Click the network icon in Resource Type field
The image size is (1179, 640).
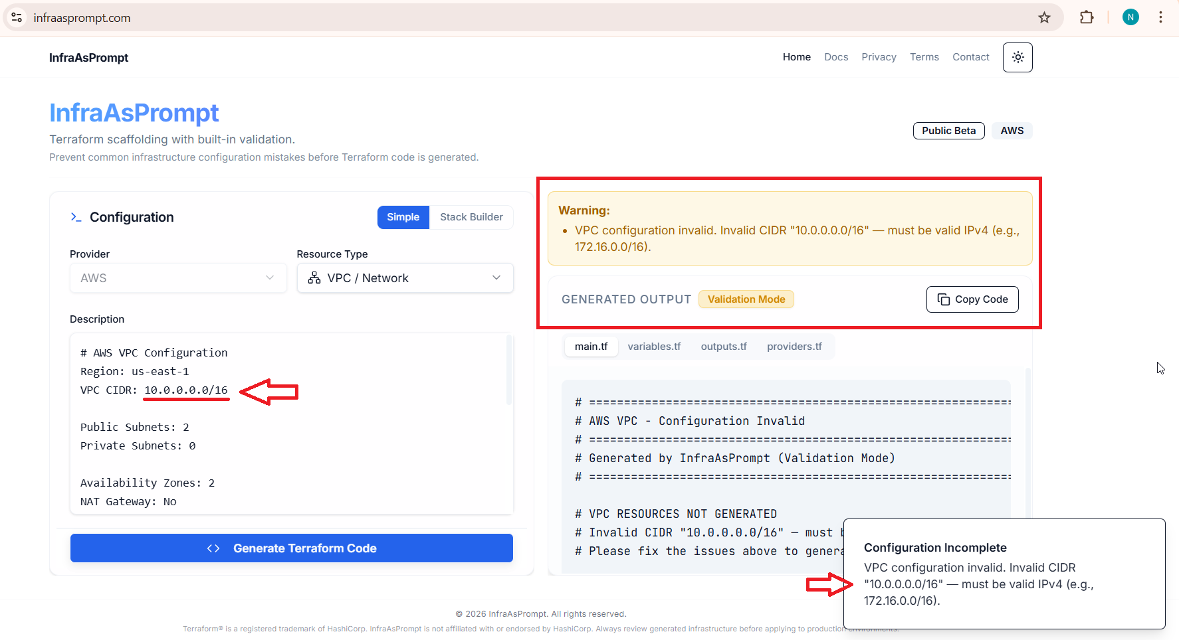tap(314, 278)
